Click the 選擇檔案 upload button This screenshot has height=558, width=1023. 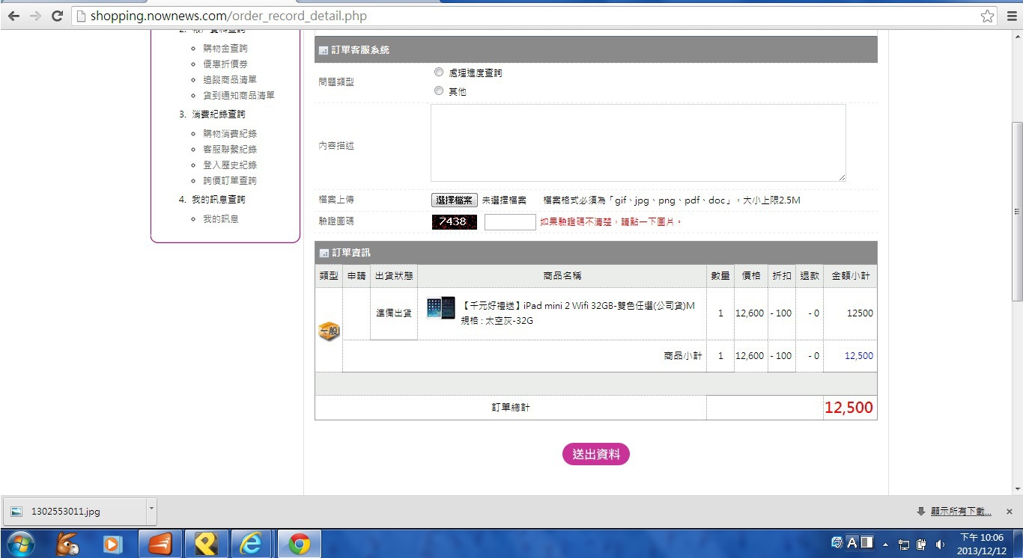[x=454, y=200]
